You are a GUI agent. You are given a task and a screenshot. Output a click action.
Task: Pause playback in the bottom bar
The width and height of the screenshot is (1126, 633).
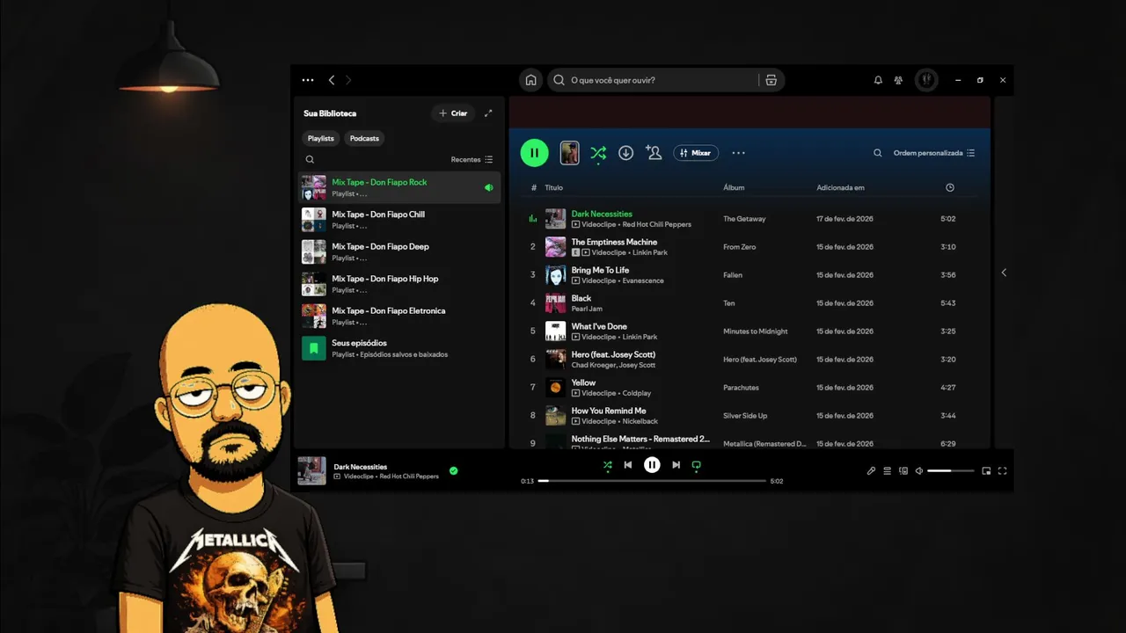[652, 465]
